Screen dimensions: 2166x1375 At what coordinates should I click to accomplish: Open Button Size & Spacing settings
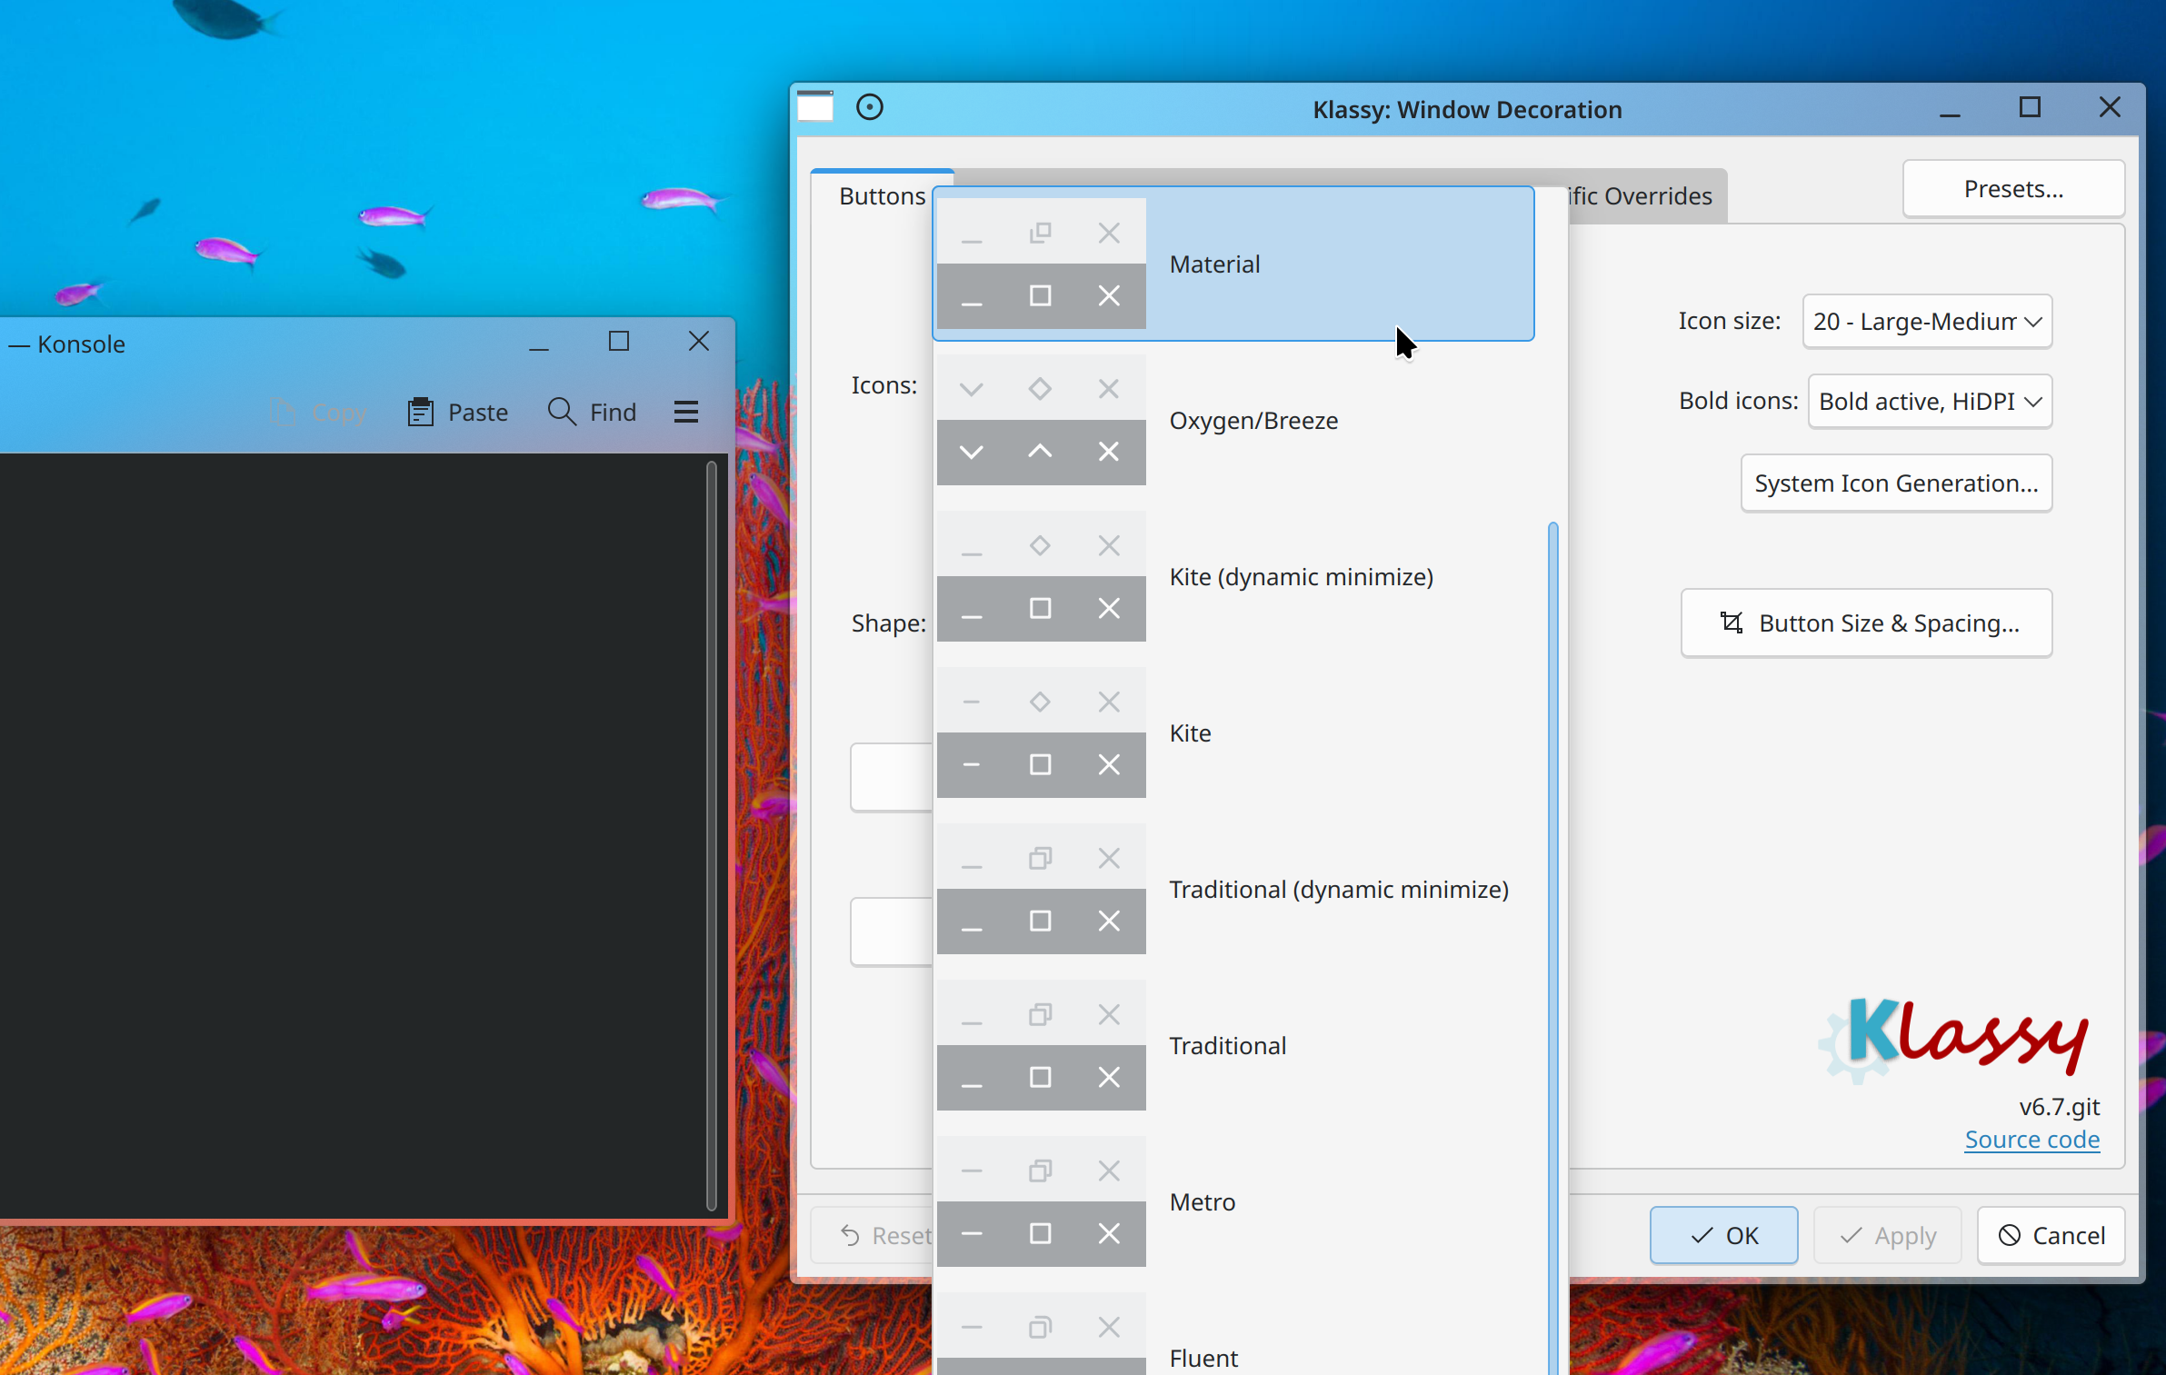[x=1866, y=623]
